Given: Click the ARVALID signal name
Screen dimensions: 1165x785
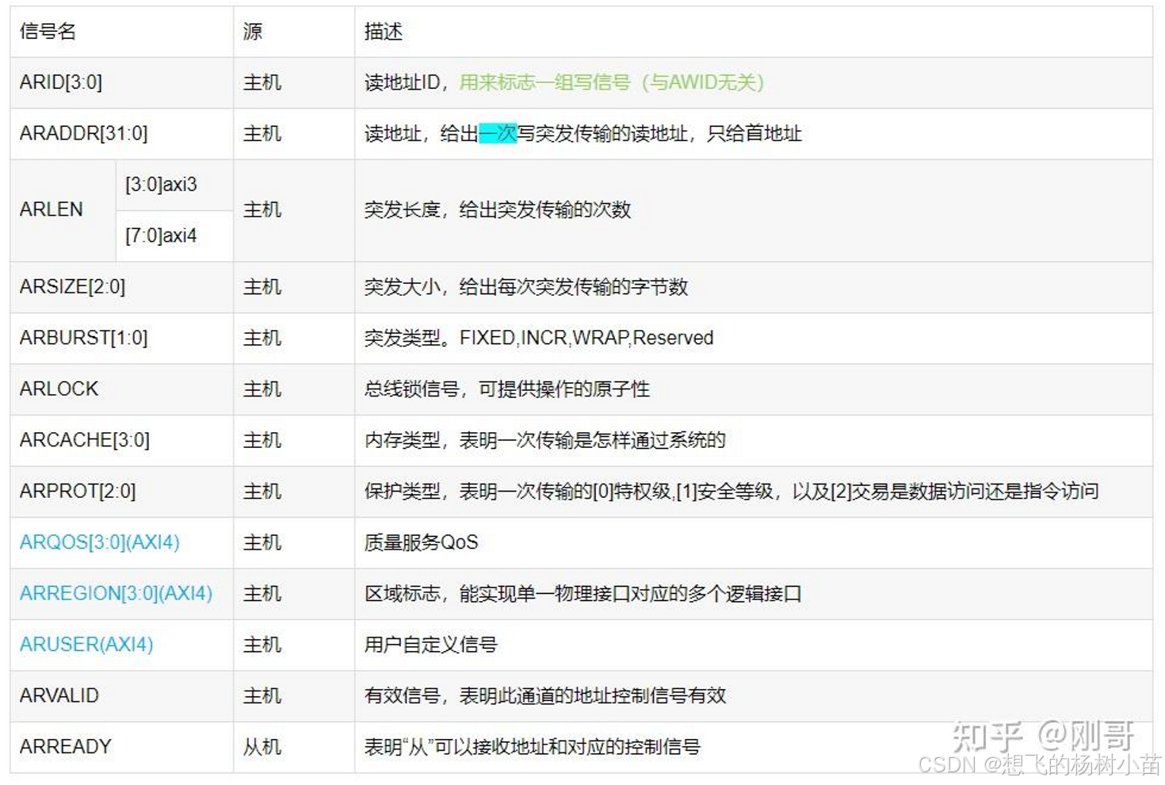Looking at the screenshot, I should 59,695.
